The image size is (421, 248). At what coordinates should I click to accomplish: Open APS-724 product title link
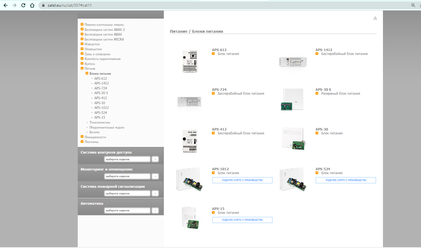[219, 90]
